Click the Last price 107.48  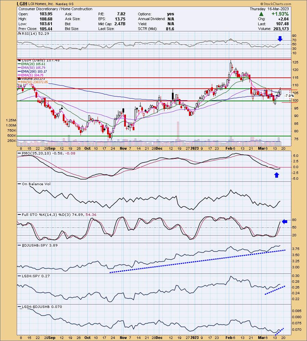pyautogui.click(x=282, y=24)
